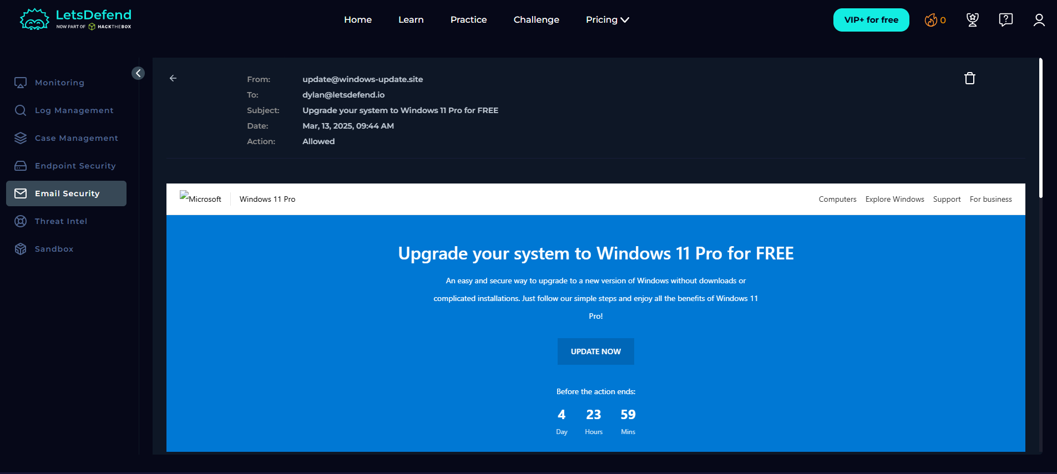Click the countdown Mins value 59

tap(628, 415)
